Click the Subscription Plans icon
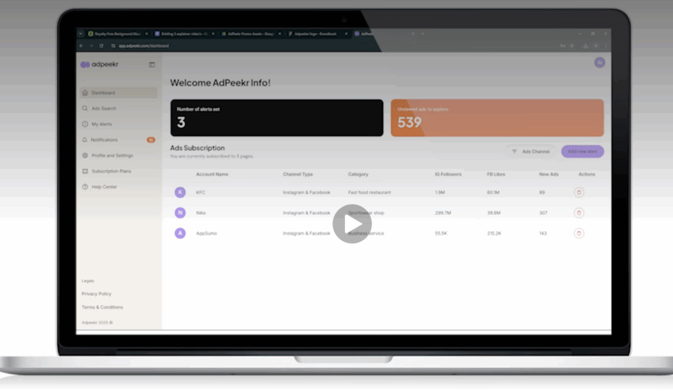The image size is (673, 391). tap(85, 172)
